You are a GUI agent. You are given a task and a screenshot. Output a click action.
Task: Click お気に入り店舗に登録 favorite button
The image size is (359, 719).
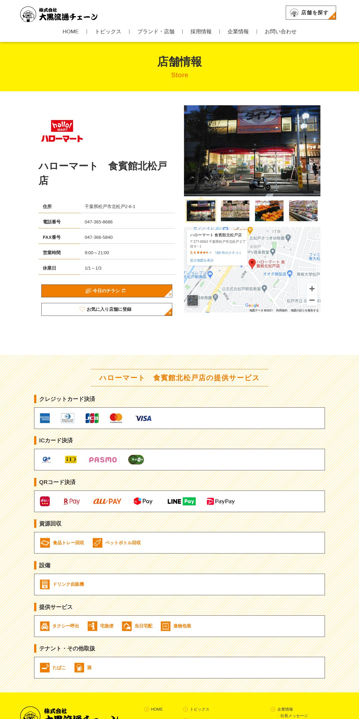[107, 309]
